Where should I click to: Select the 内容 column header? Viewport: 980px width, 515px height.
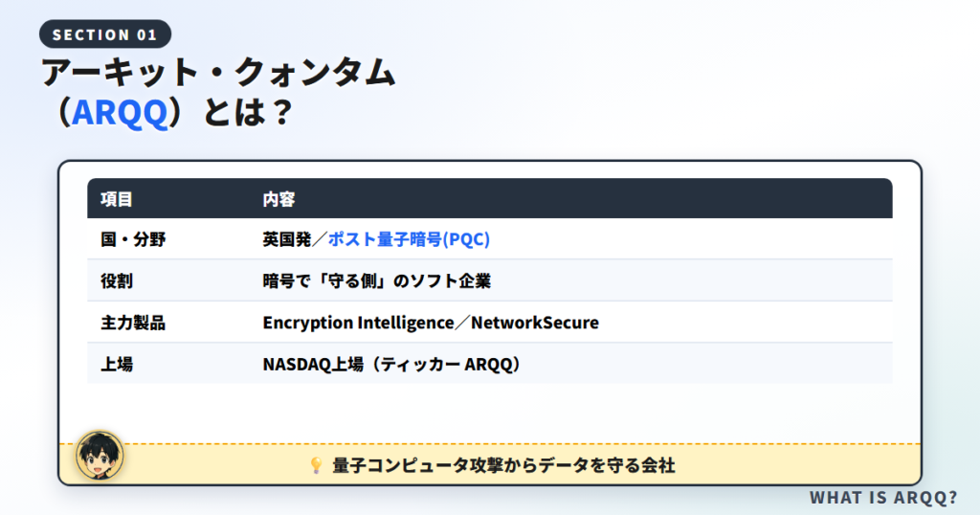point(278,199)
